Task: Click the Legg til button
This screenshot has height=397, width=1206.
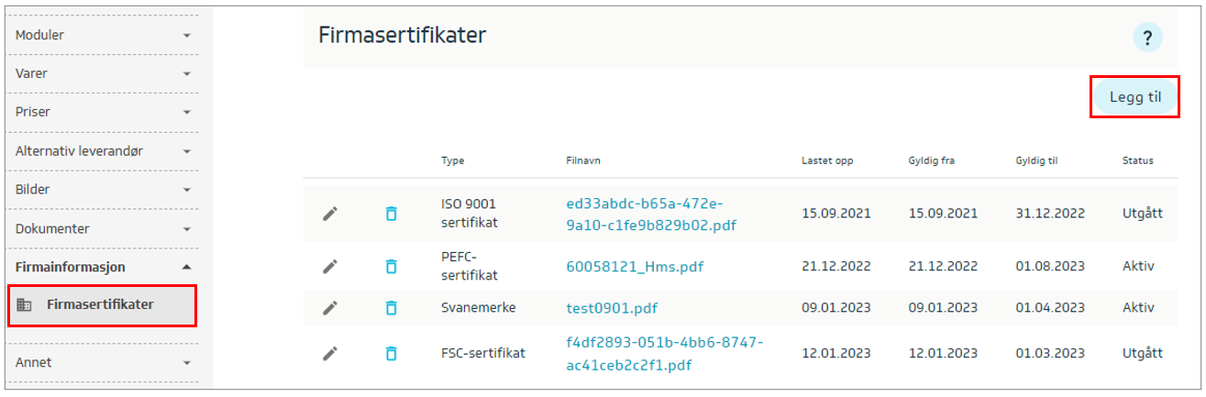Action: [x=1134, y=97]
